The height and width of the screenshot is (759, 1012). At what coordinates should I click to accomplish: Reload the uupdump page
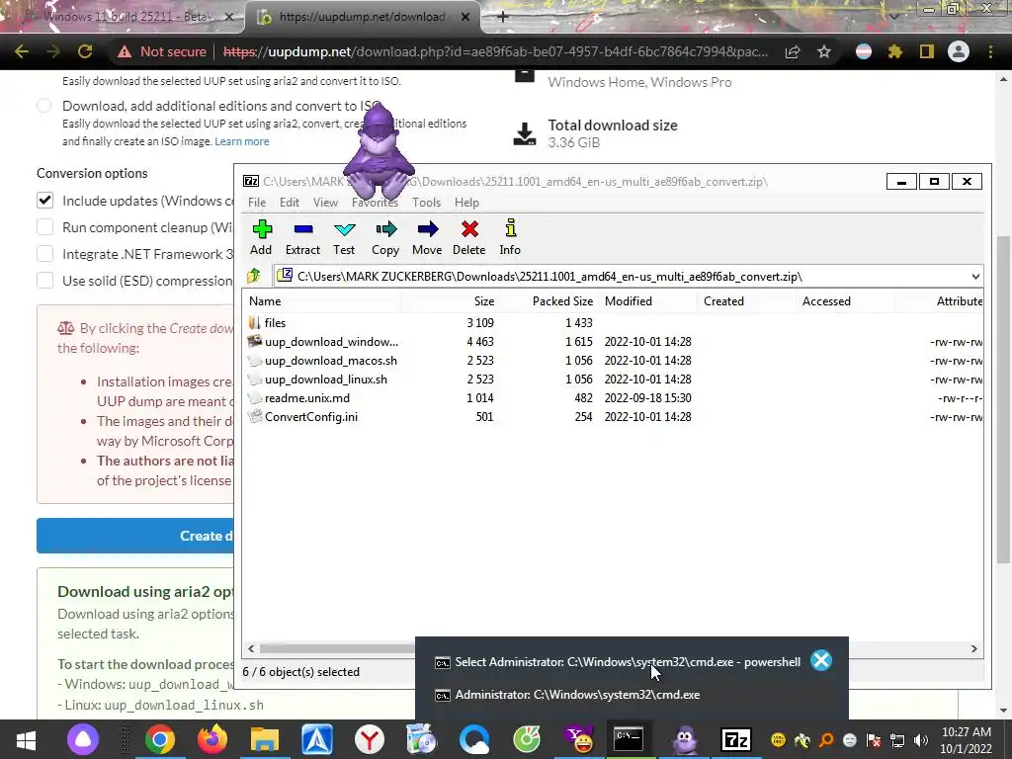(x=85, y=51)
